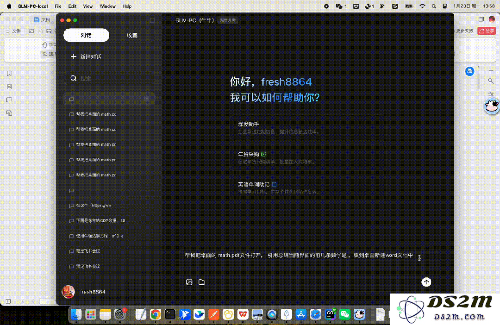Choose the 年货采购 suggestion card
500x325 pixels.
[x=308, y=157]
